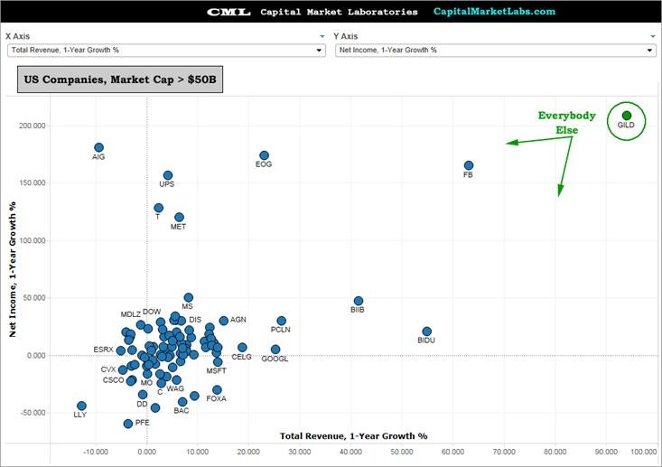The height and width of the screenshot is (467, 662).
Task: Click the EOG data point
Action: point(265,155)
